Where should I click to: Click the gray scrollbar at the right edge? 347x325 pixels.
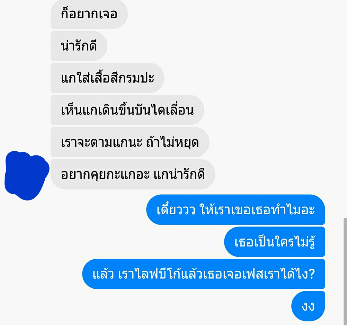coord(345,272)
